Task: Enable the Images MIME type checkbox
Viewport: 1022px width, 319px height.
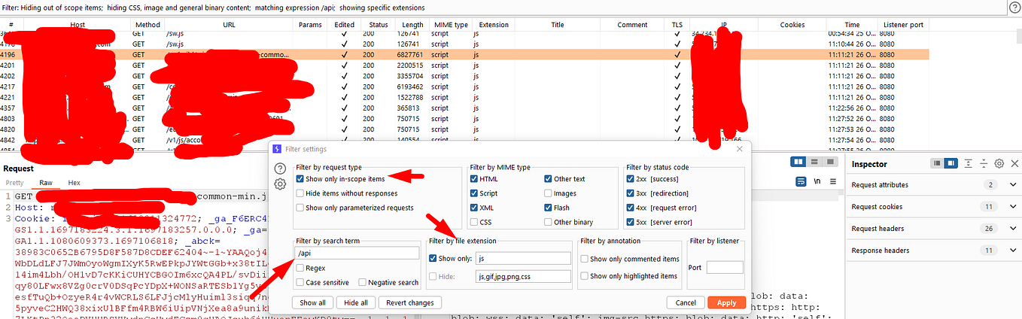Action: pos(549,193)
